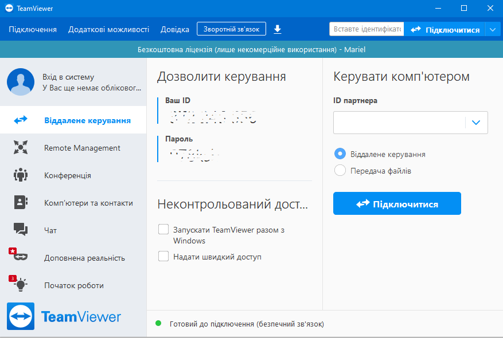Open the Чат panel
Image resolution: width=503 pixels, height=338 pixels.
tap(21, 230)
